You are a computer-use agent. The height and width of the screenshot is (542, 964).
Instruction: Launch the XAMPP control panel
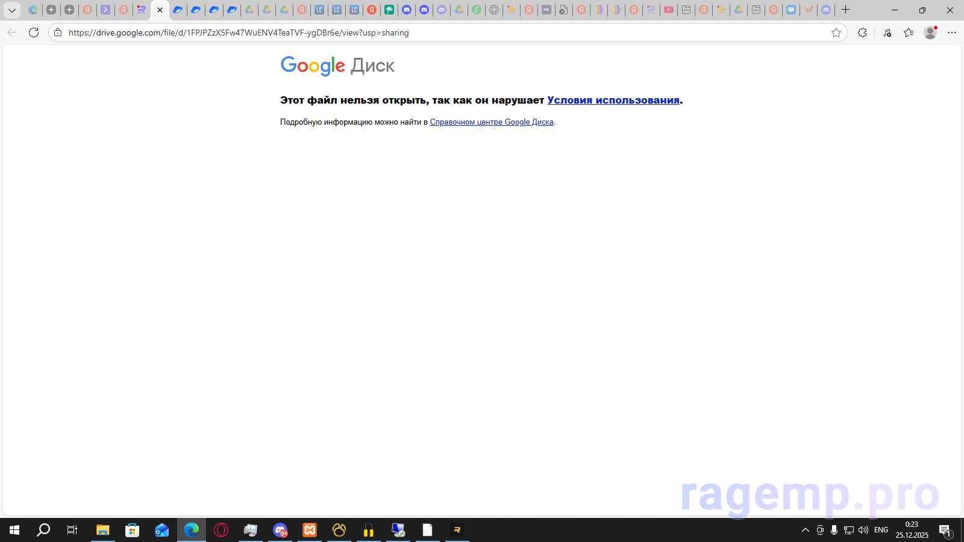[309, 531]
